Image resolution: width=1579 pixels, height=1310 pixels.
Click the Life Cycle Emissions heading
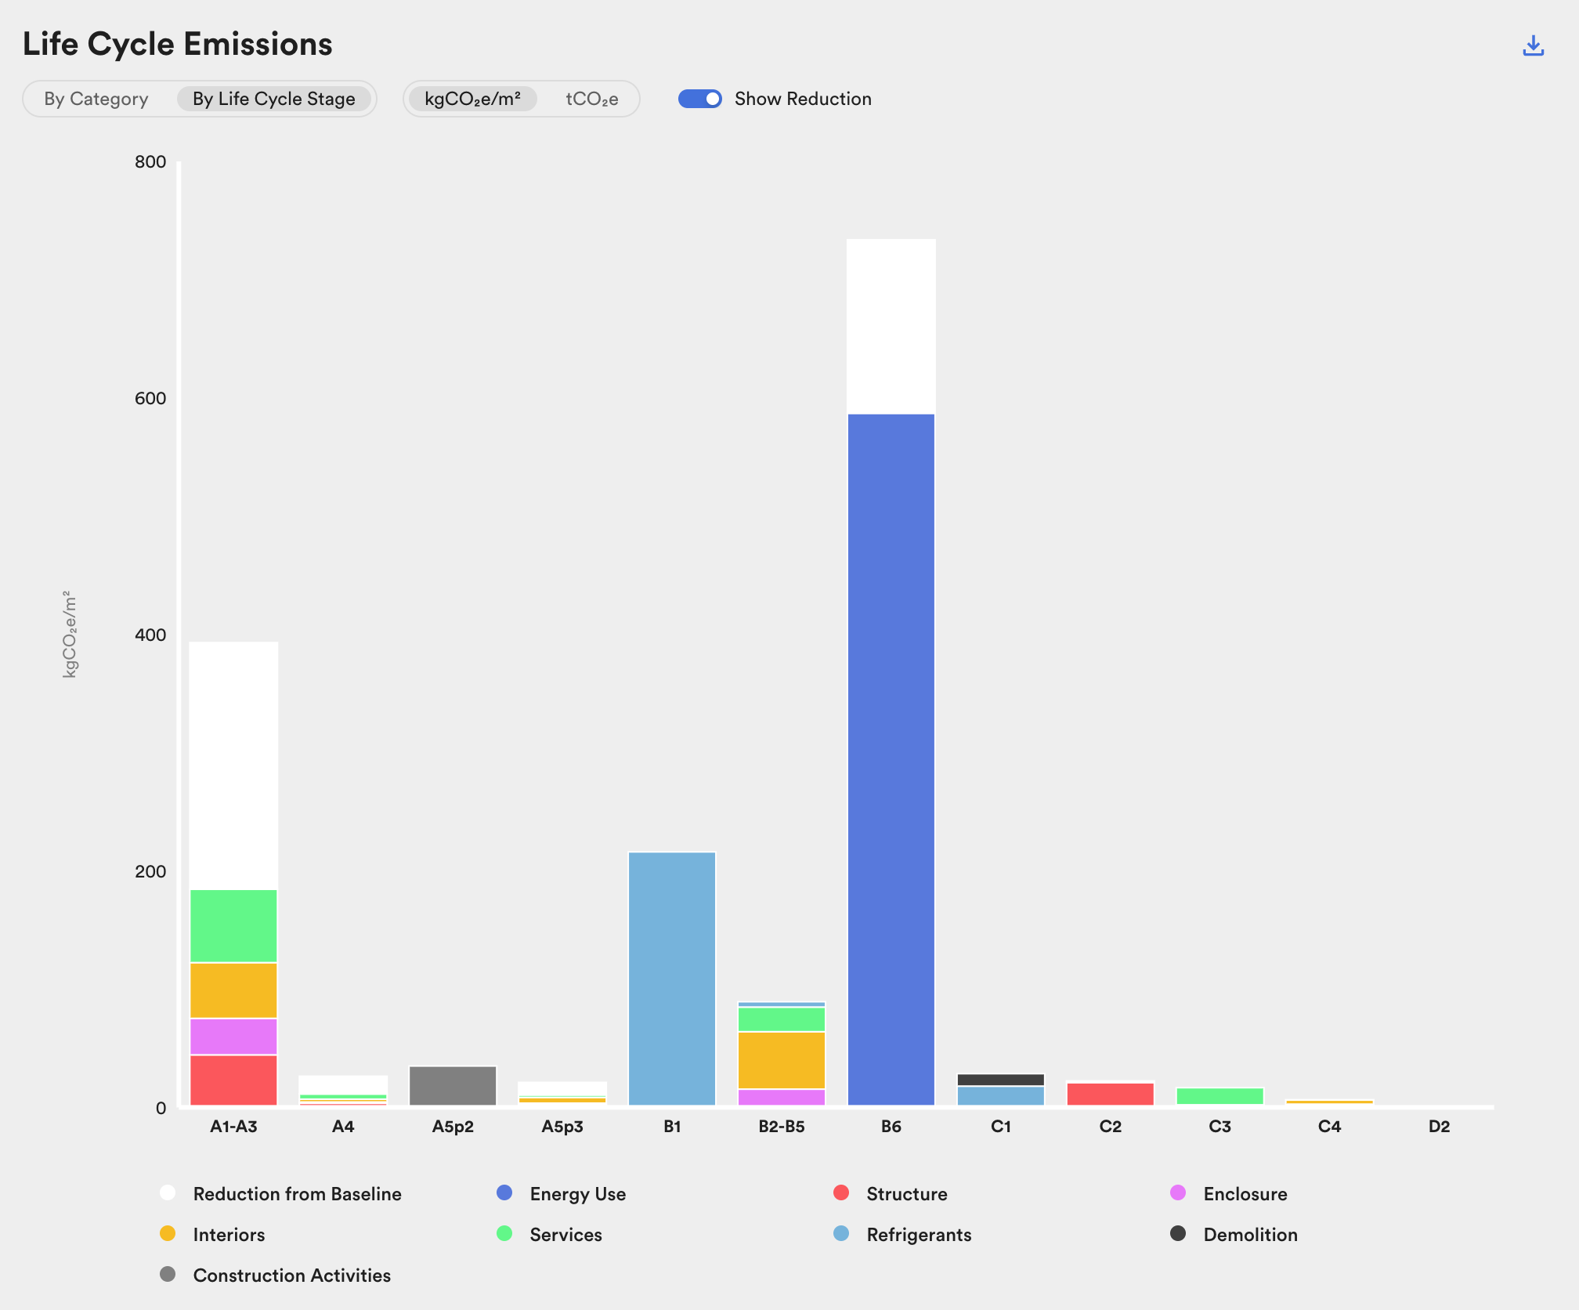click(178, 44)
